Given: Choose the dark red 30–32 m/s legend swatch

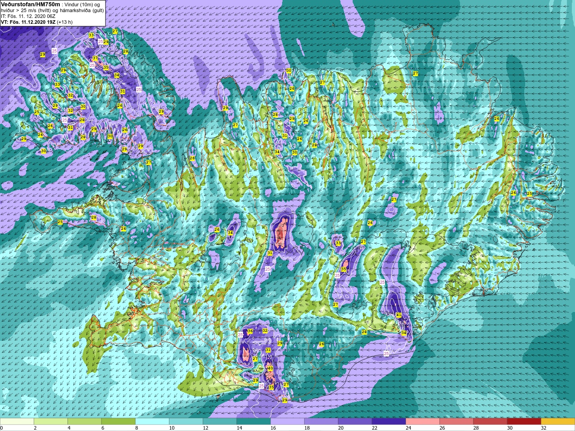Looking at the screenshot, I should point(524,422).
